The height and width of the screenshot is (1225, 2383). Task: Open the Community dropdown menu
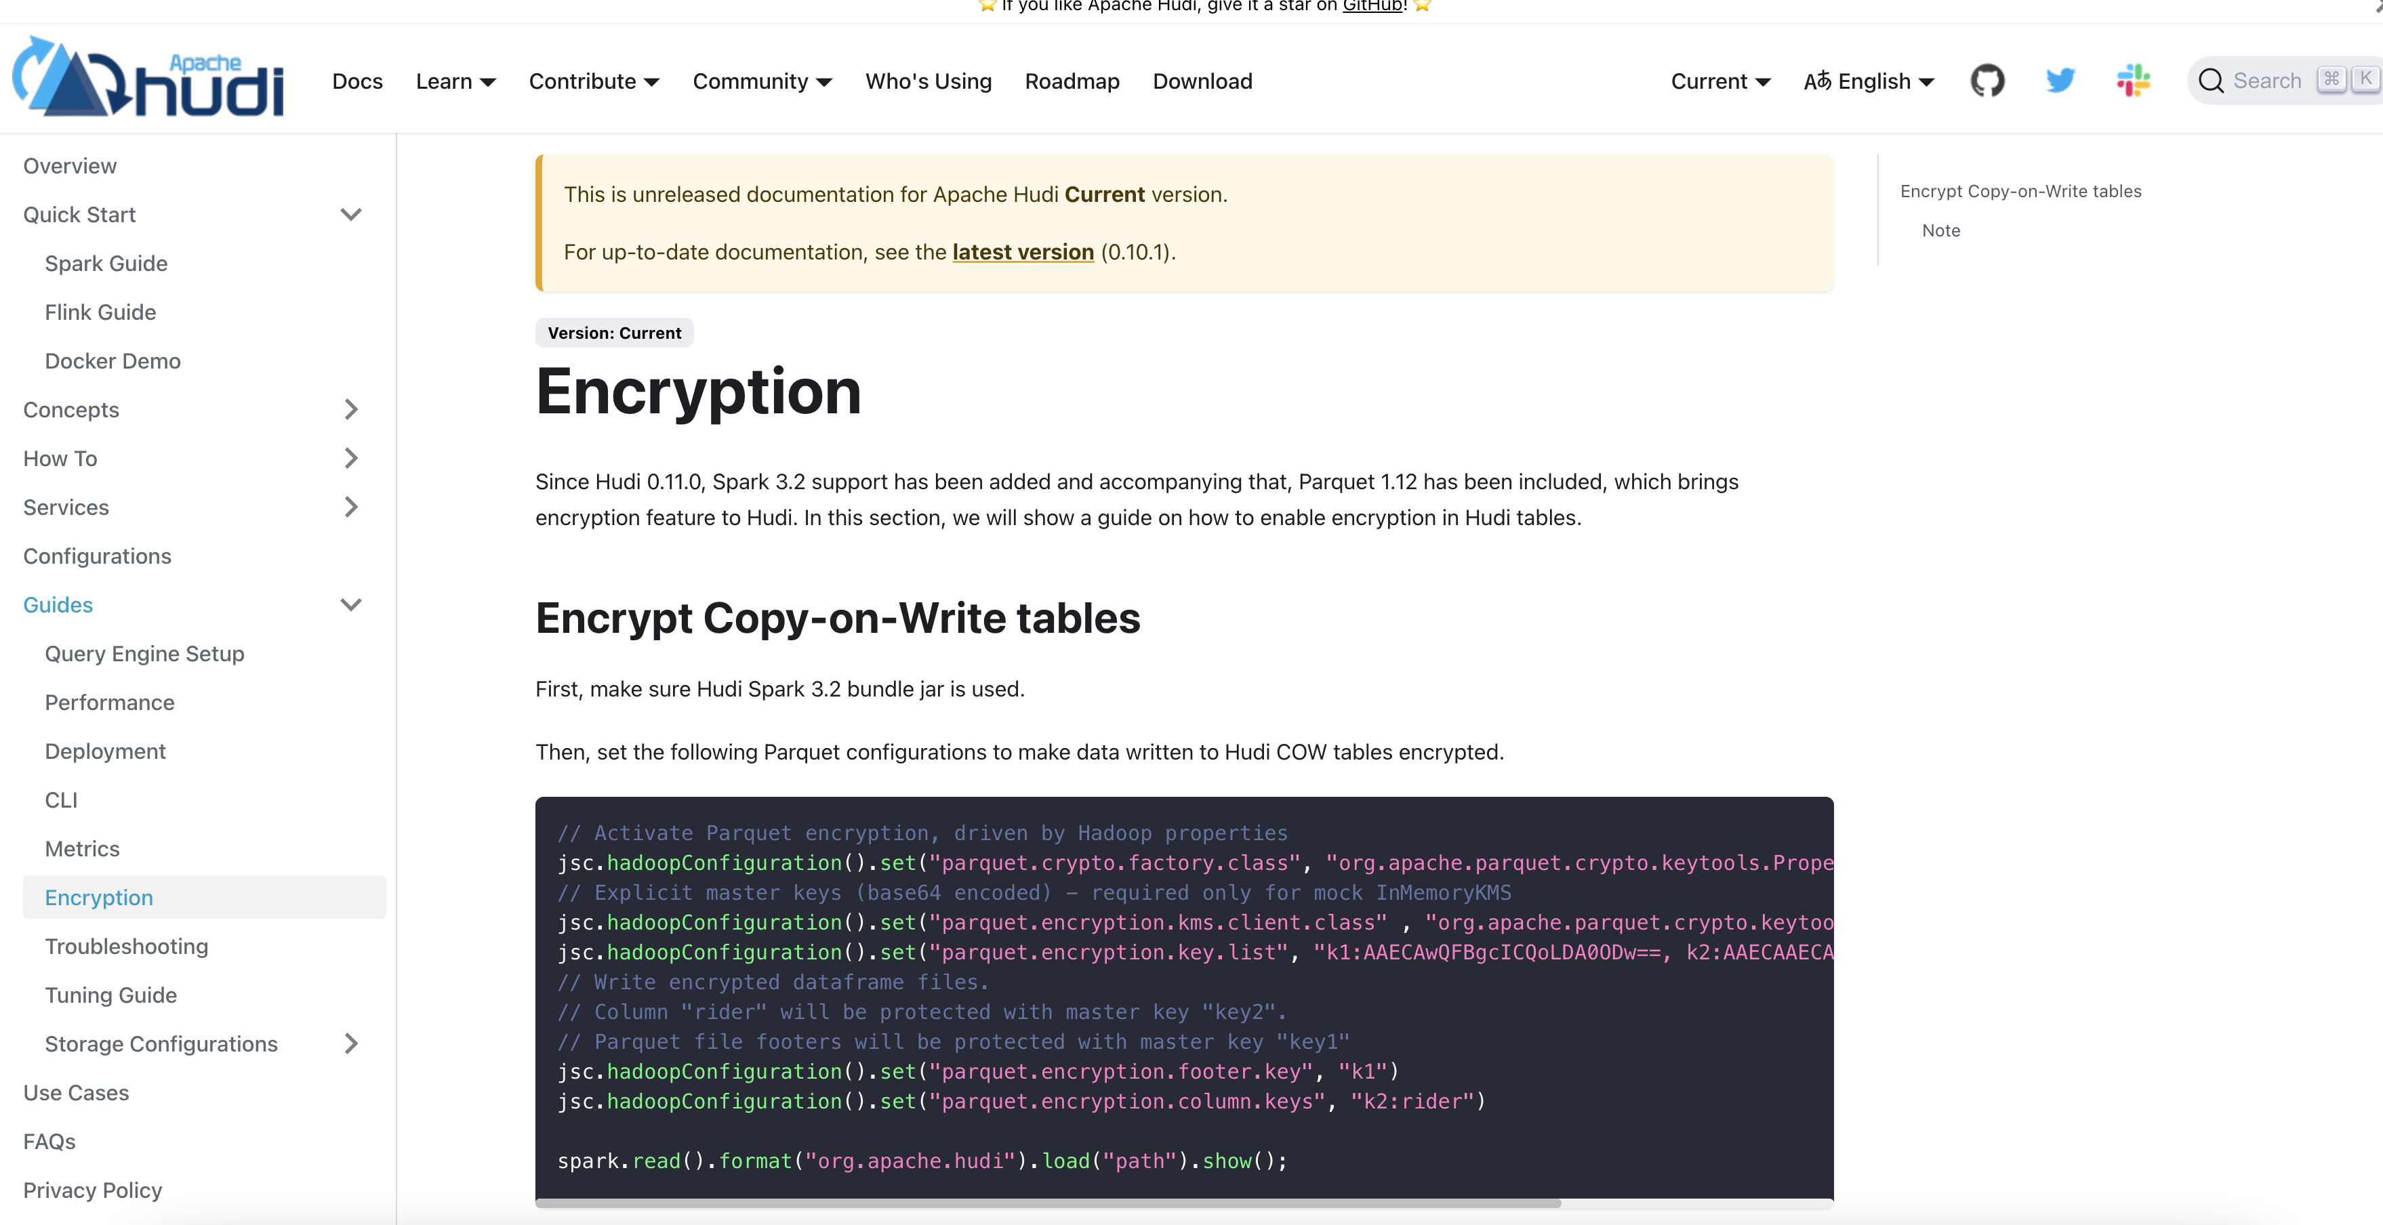pyautogui.click(x=761, y=81)
